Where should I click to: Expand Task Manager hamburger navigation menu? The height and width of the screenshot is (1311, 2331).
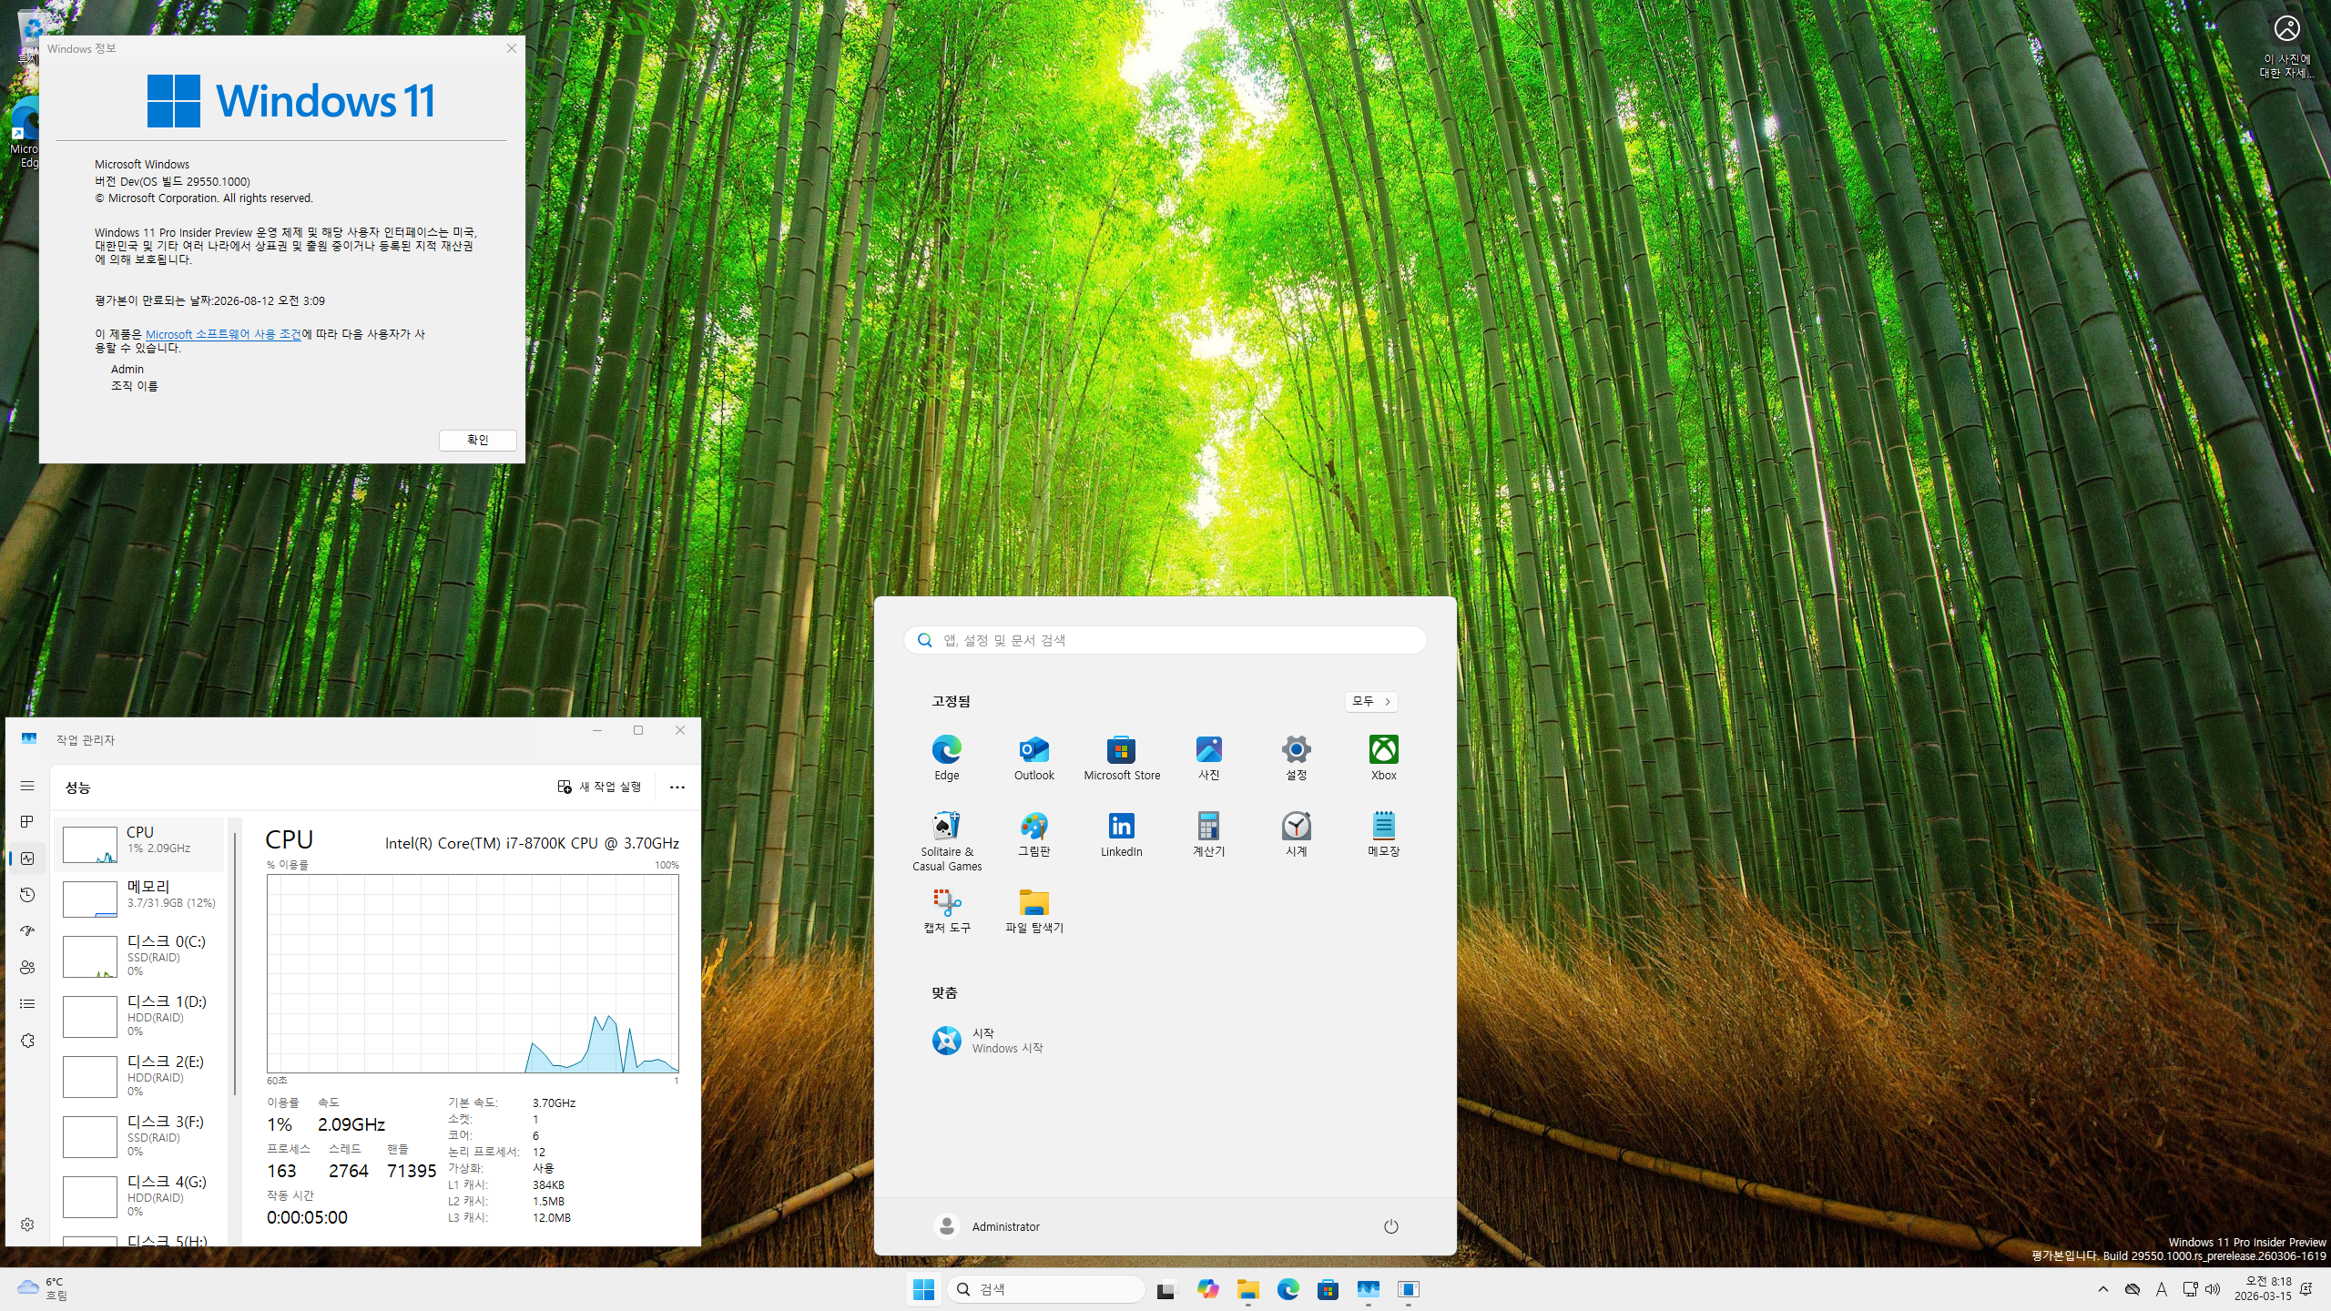pos(27,786)
